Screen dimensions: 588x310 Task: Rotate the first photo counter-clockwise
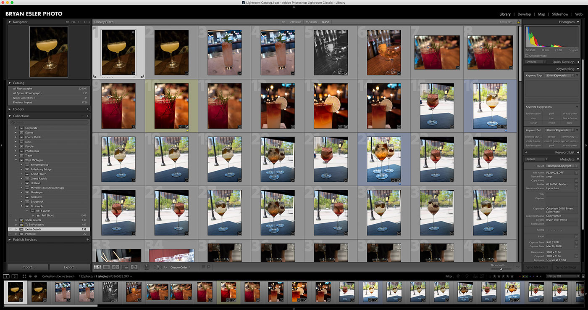pos(94,76)
